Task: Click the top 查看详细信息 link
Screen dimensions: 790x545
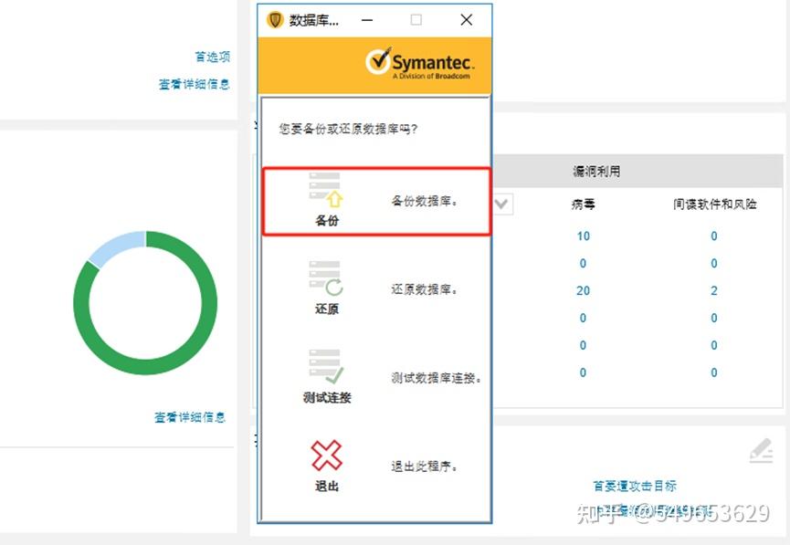Action: point(194,82)
